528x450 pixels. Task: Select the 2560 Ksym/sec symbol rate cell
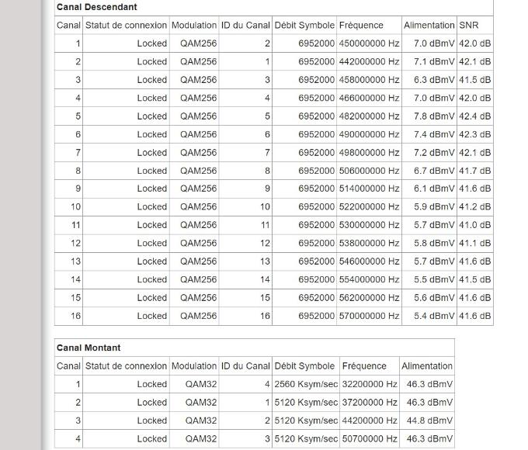point(306,384)
